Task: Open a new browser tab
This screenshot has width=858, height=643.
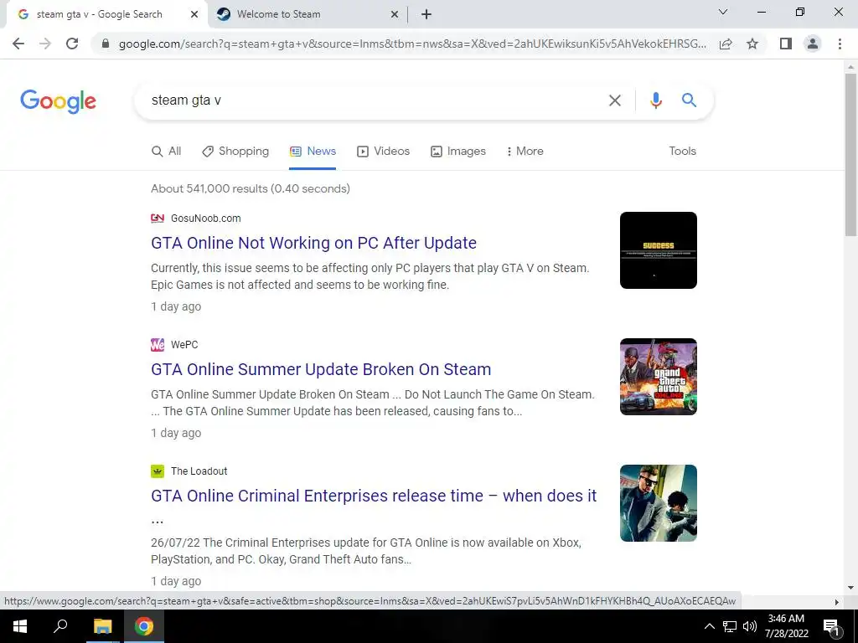Action: tap(426, 15)
